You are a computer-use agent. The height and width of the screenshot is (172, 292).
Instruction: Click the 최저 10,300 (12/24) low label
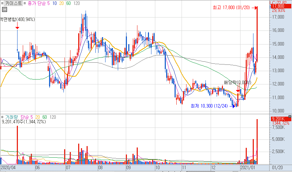click(209, 106)
